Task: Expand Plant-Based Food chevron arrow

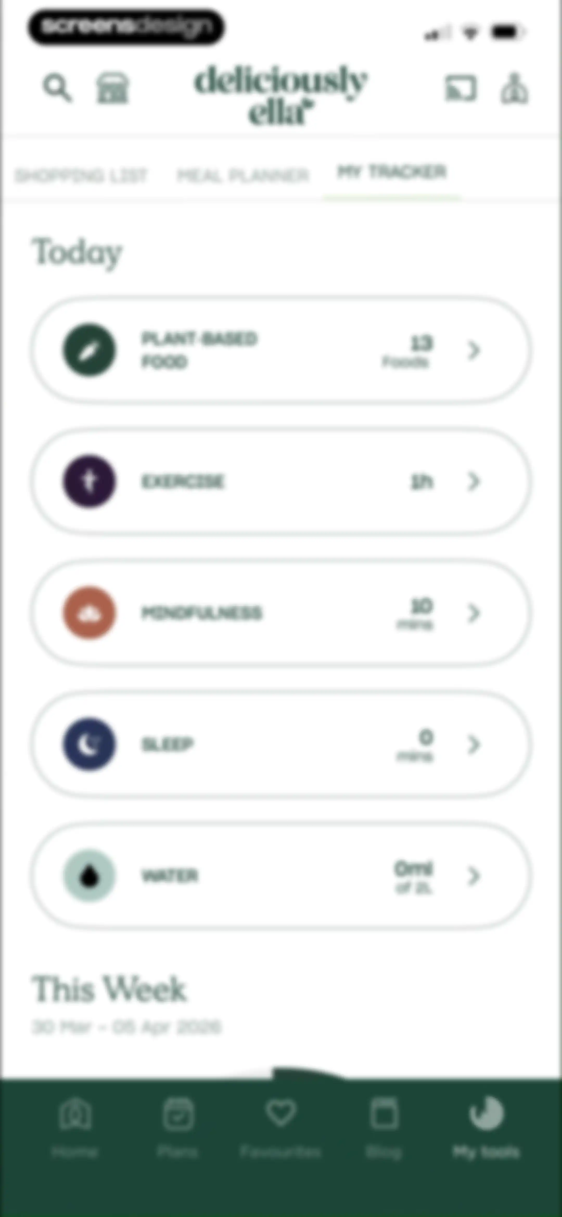Action: (474, 350)
